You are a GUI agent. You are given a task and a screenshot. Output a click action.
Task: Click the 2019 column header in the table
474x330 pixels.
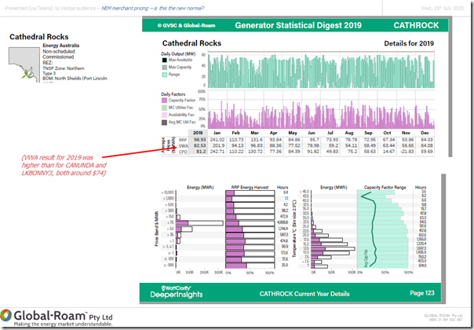[198, 133]
